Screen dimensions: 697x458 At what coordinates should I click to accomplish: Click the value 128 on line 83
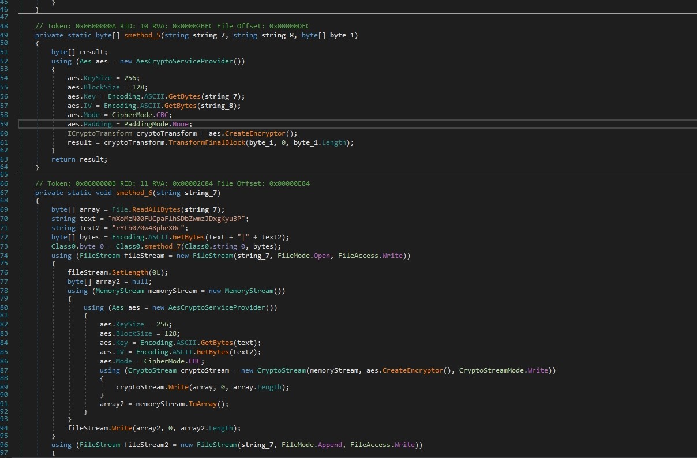[x=170, y=333]
